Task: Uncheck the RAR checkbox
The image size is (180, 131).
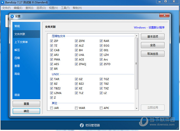Action: [101, 41]
